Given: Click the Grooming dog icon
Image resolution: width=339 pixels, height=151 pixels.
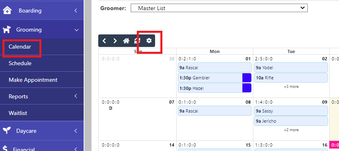Looking at the screenshot, I should [7, 30].
